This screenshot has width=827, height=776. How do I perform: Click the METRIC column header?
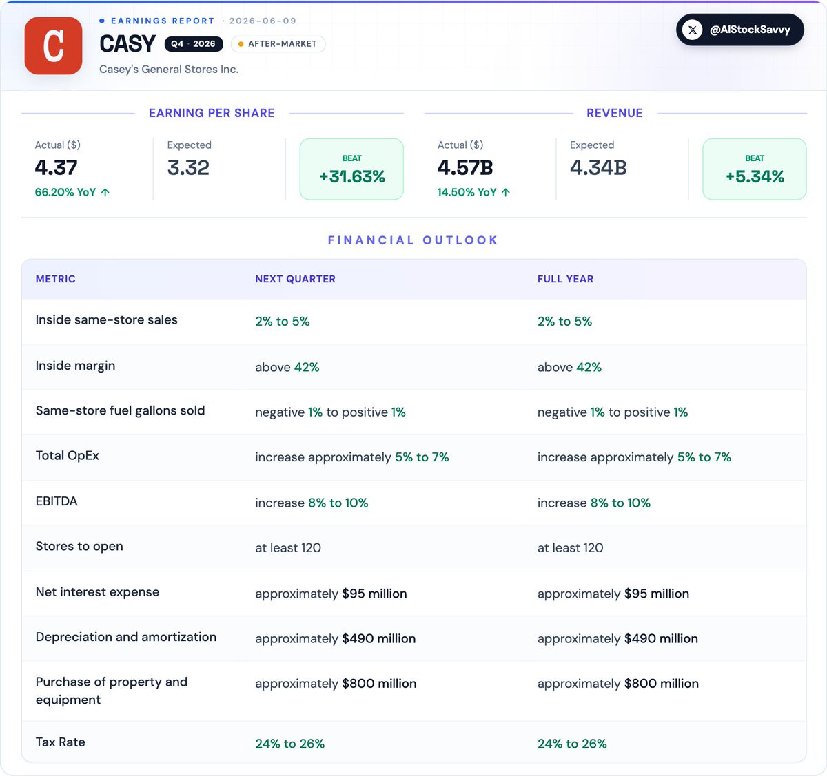coord(56,279)
